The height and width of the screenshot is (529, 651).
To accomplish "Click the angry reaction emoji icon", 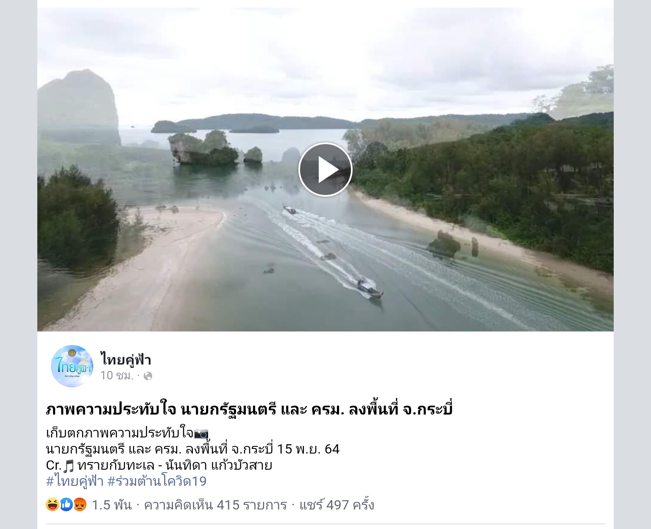I will (80, 504).
